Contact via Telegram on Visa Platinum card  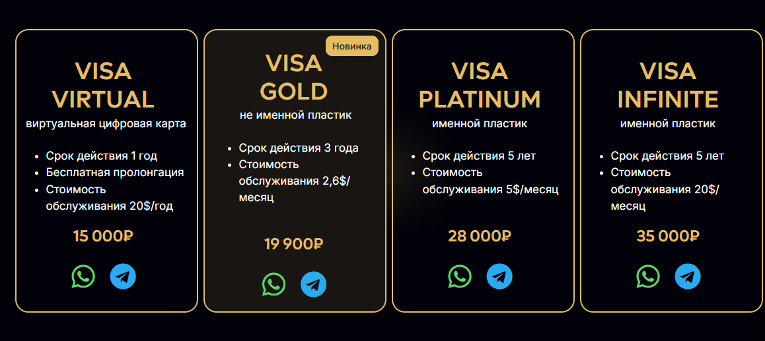(x=499, y=276)
